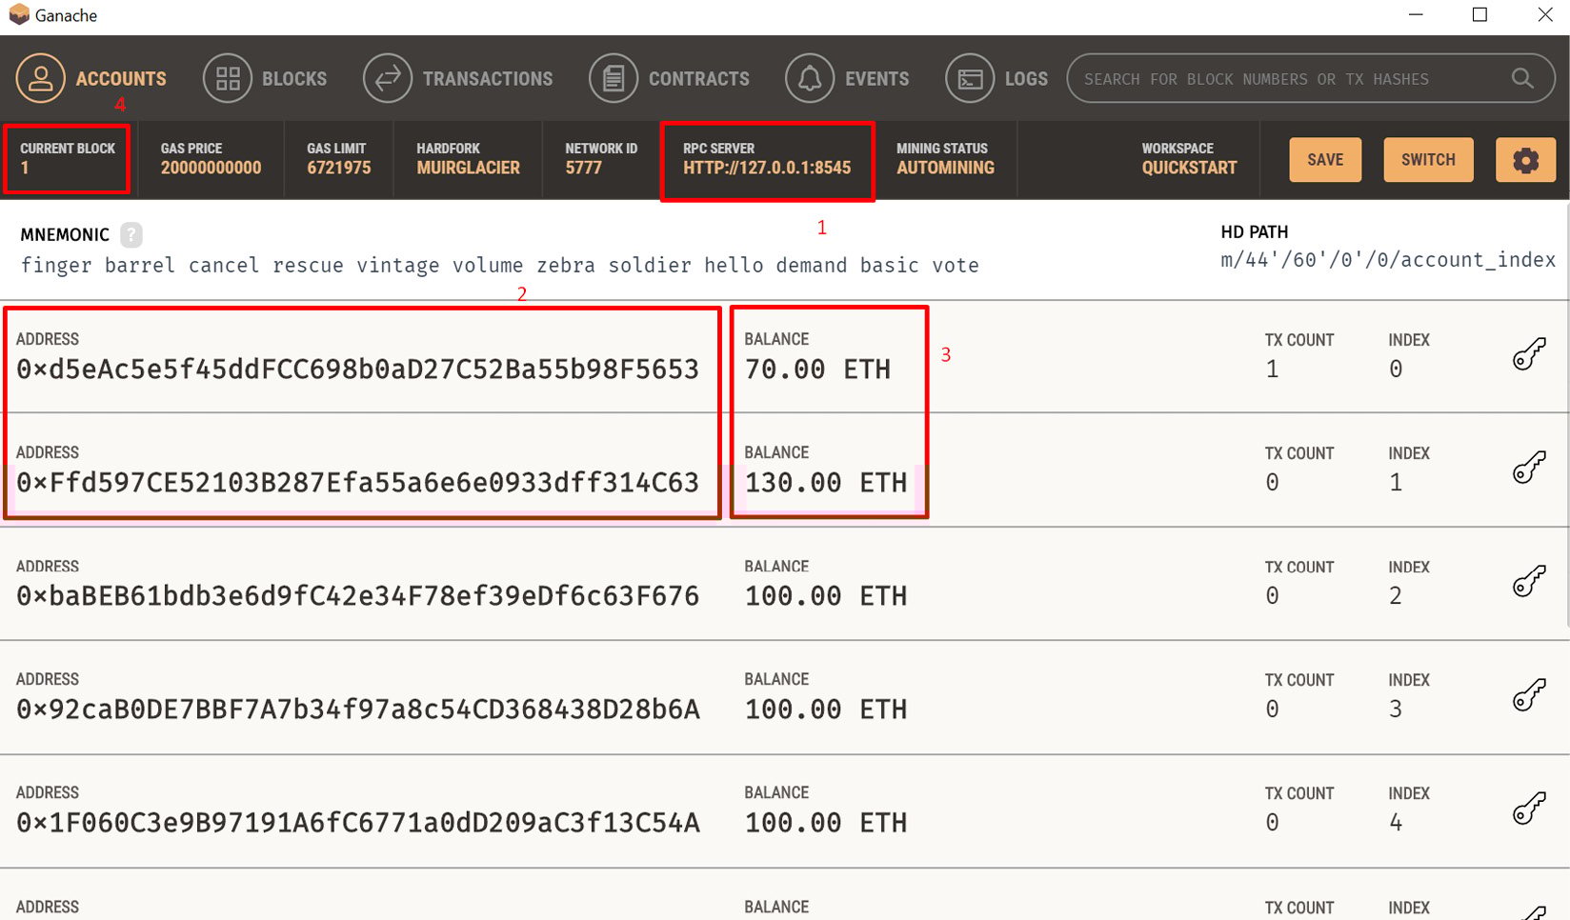Switch to the Blocks tab
This screenshot has width=1570, height=920.
(265, 78)
